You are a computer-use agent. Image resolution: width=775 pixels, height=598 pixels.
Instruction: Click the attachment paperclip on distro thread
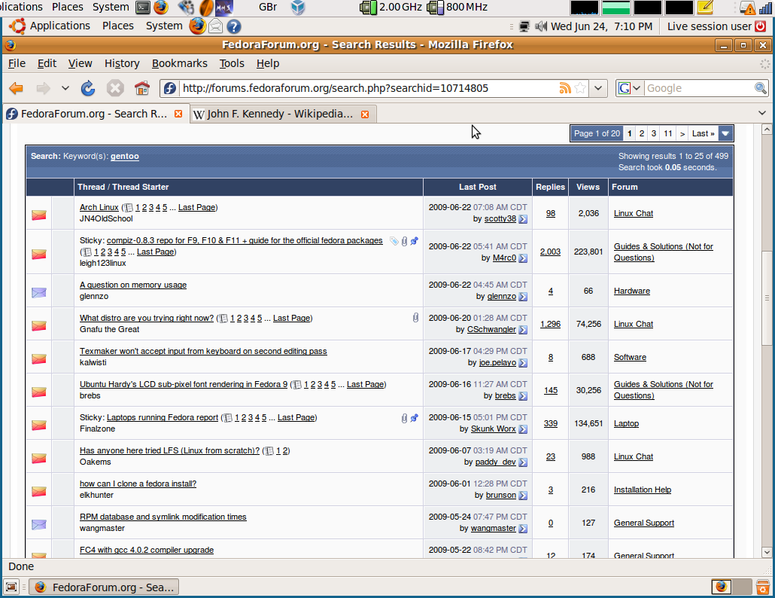[415, 318]
